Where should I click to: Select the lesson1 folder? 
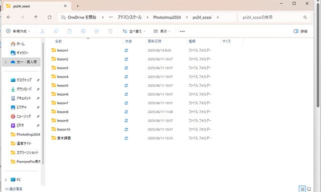pos(60,50)
